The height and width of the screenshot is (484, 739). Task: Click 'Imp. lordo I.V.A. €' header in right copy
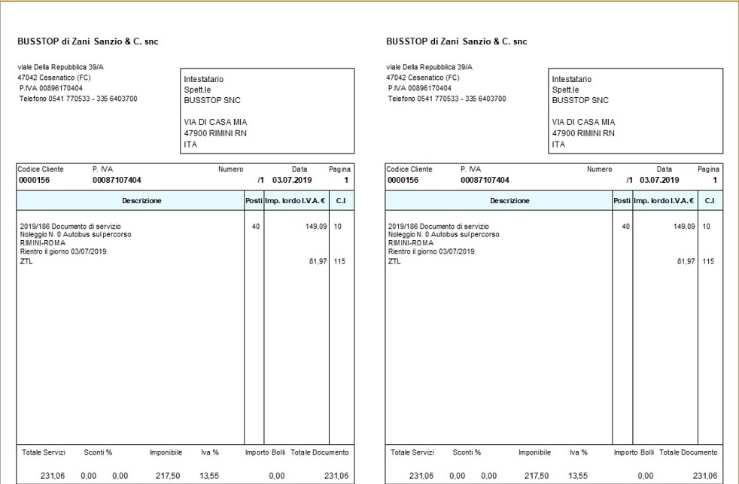(664, 201)
